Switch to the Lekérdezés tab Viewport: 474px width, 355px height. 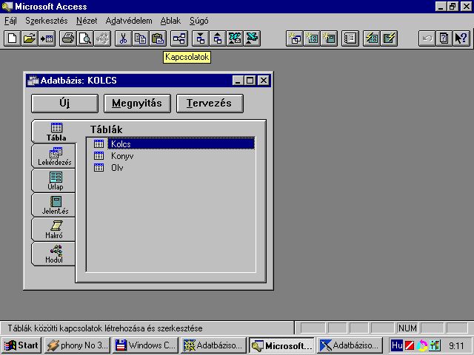point(53,156)
